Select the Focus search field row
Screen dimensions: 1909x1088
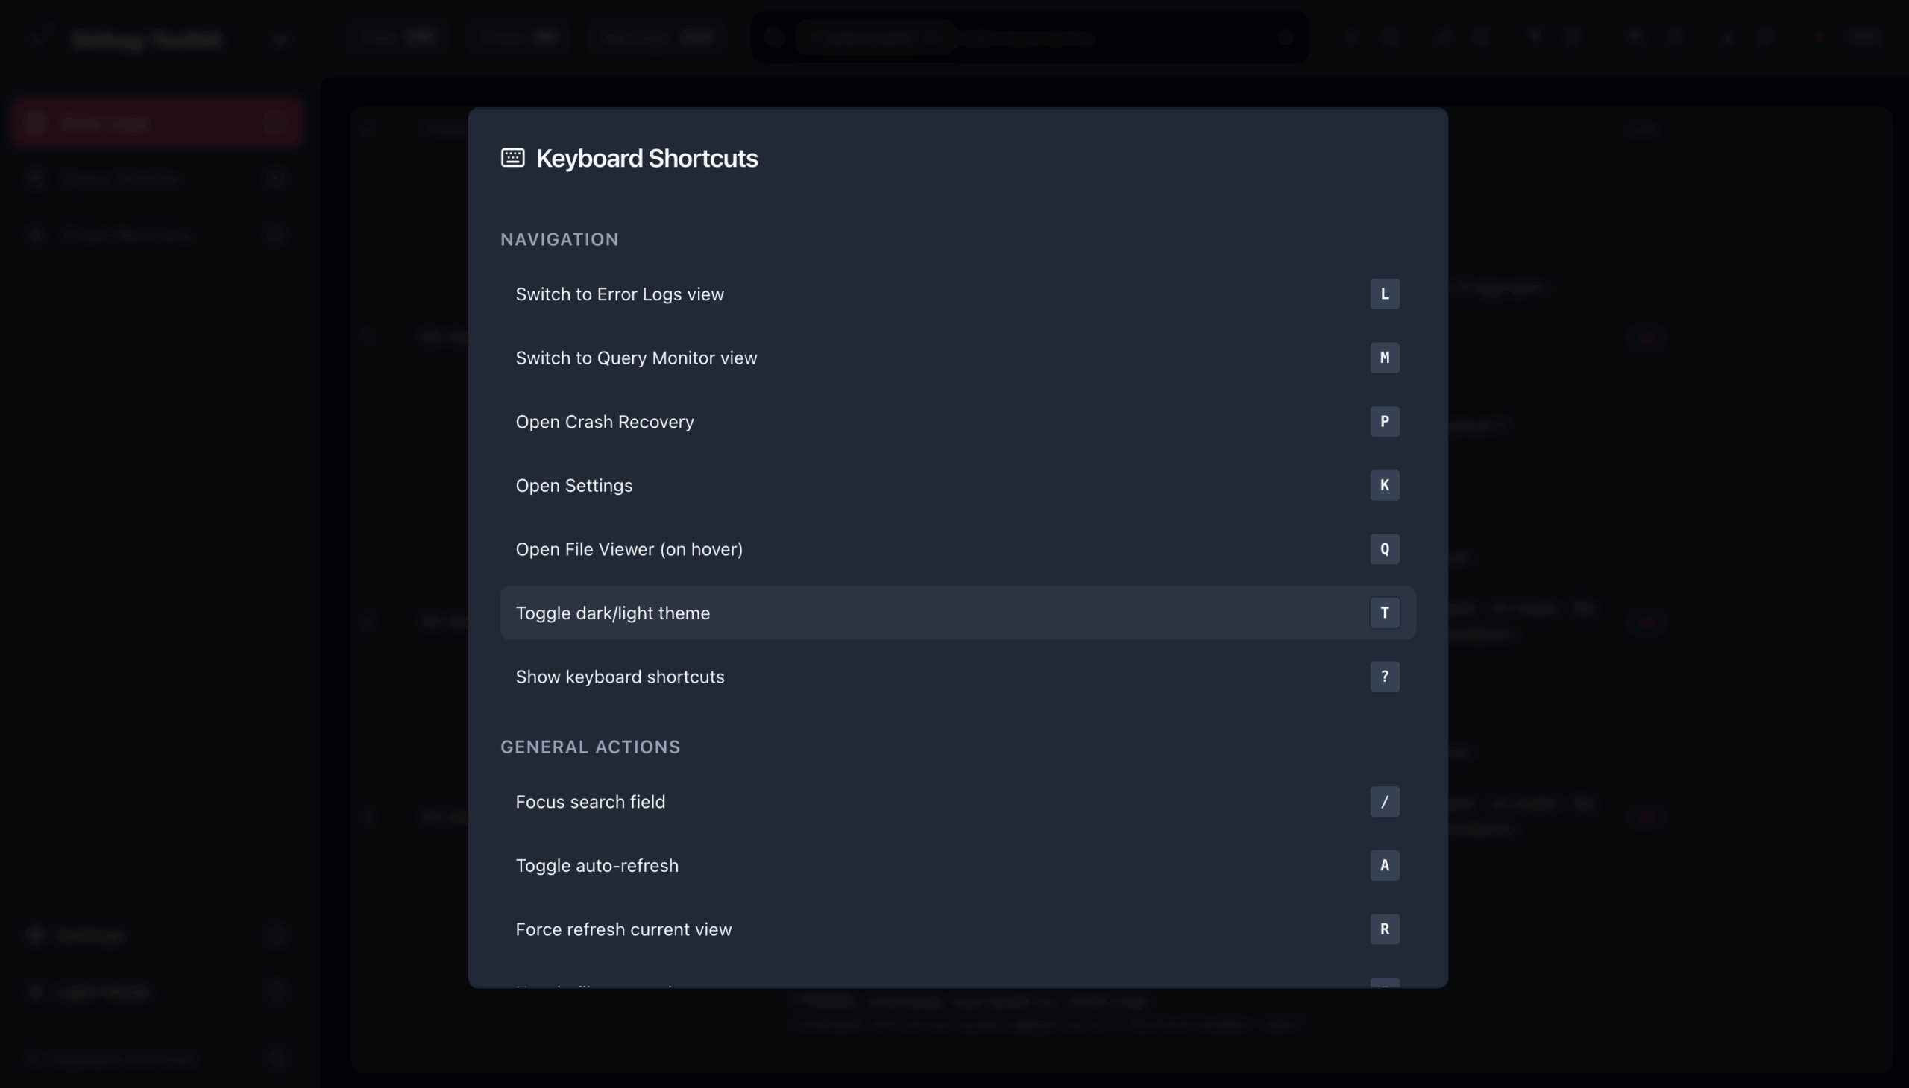coord(590,802)
